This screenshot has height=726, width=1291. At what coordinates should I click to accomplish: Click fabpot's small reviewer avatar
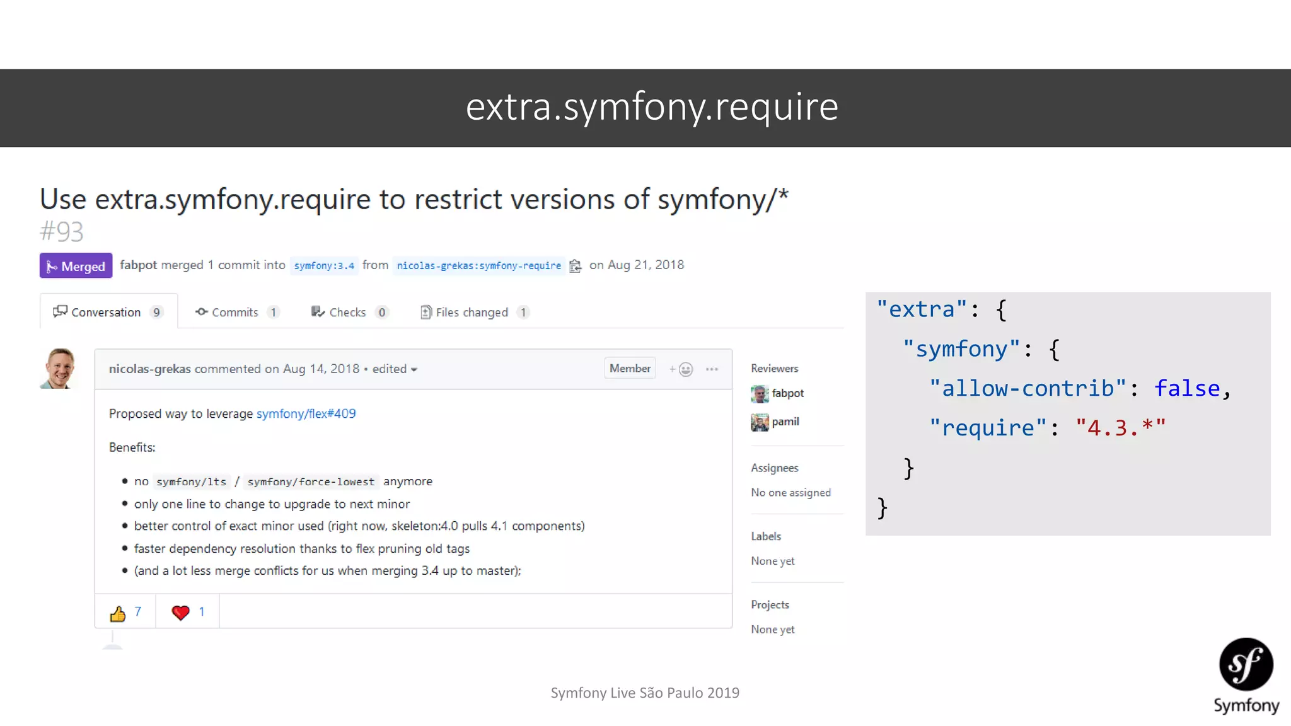coord(760,394)
